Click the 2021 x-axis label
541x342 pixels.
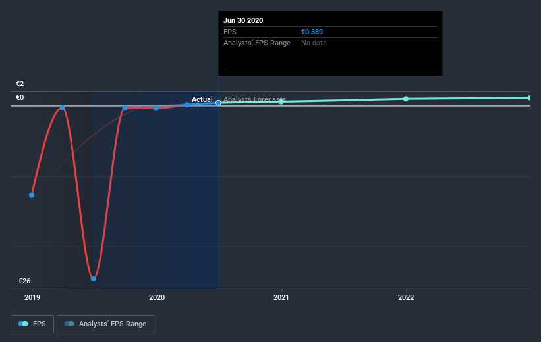click(281, 297)
